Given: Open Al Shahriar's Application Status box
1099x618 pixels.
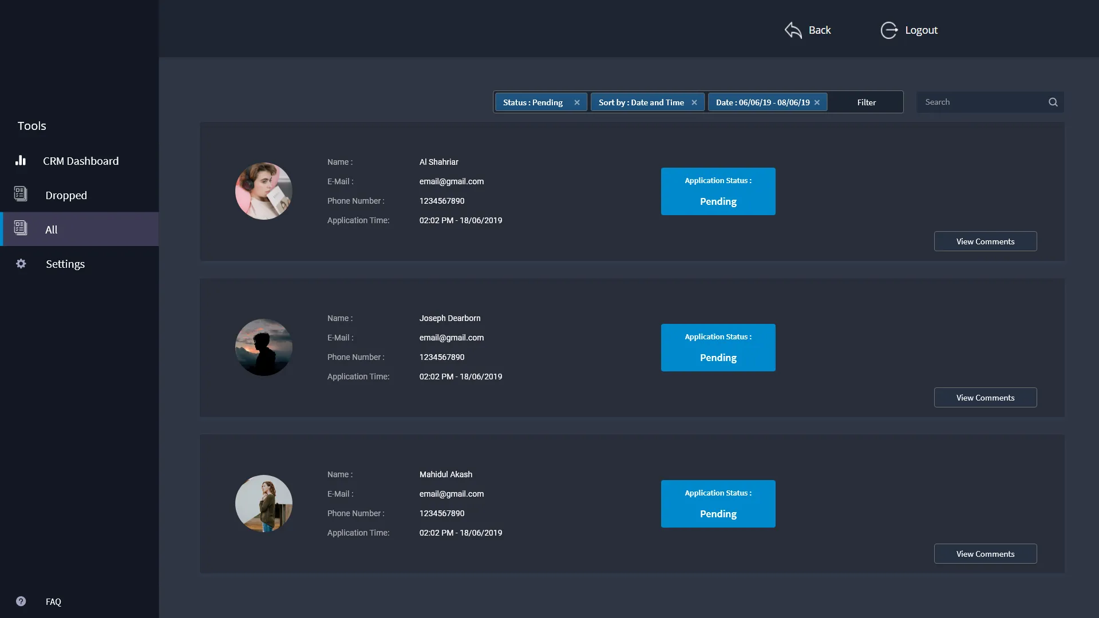Looking at the screenshot, I should click(x=718, y=192).
